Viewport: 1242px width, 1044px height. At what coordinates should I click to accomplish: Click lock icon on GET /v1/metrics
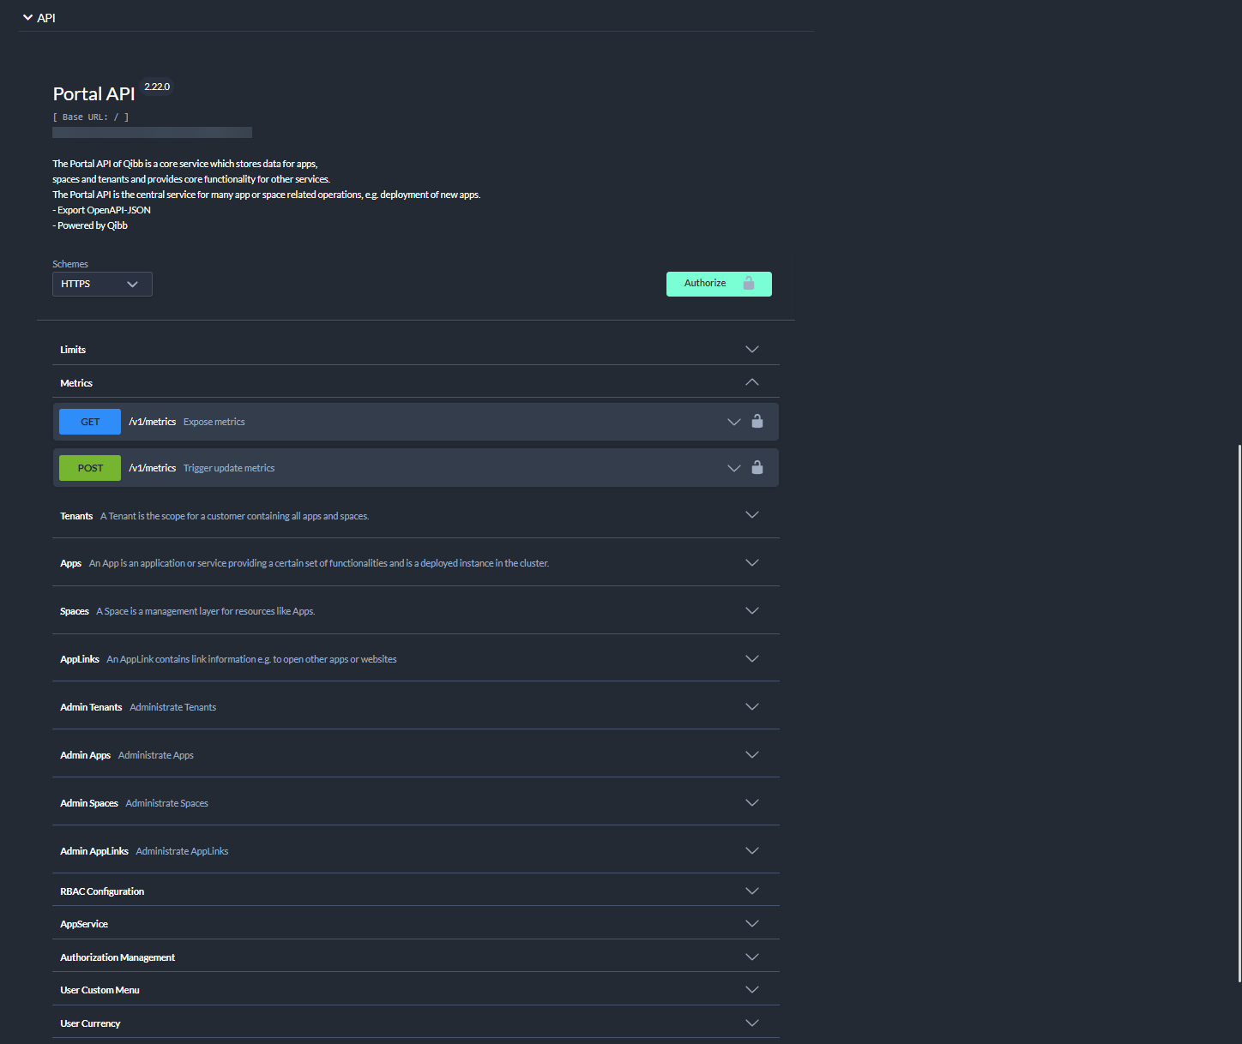[757, 421]
